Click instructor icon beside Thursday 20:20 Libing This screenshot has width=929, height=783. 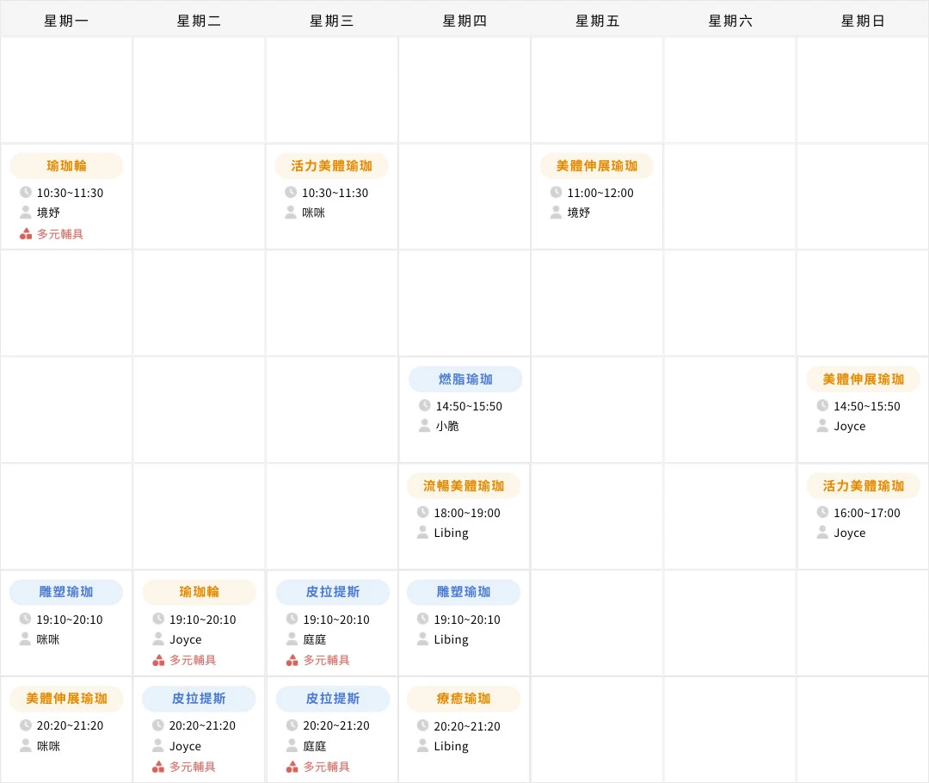click(x=423, y=745)
